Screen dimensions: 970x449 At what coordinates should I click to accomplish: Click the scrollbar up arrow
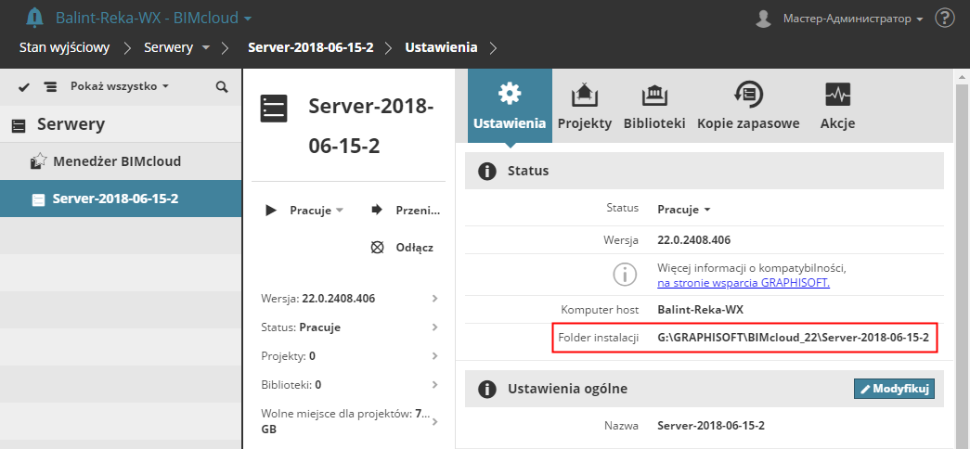click(962, 77)
